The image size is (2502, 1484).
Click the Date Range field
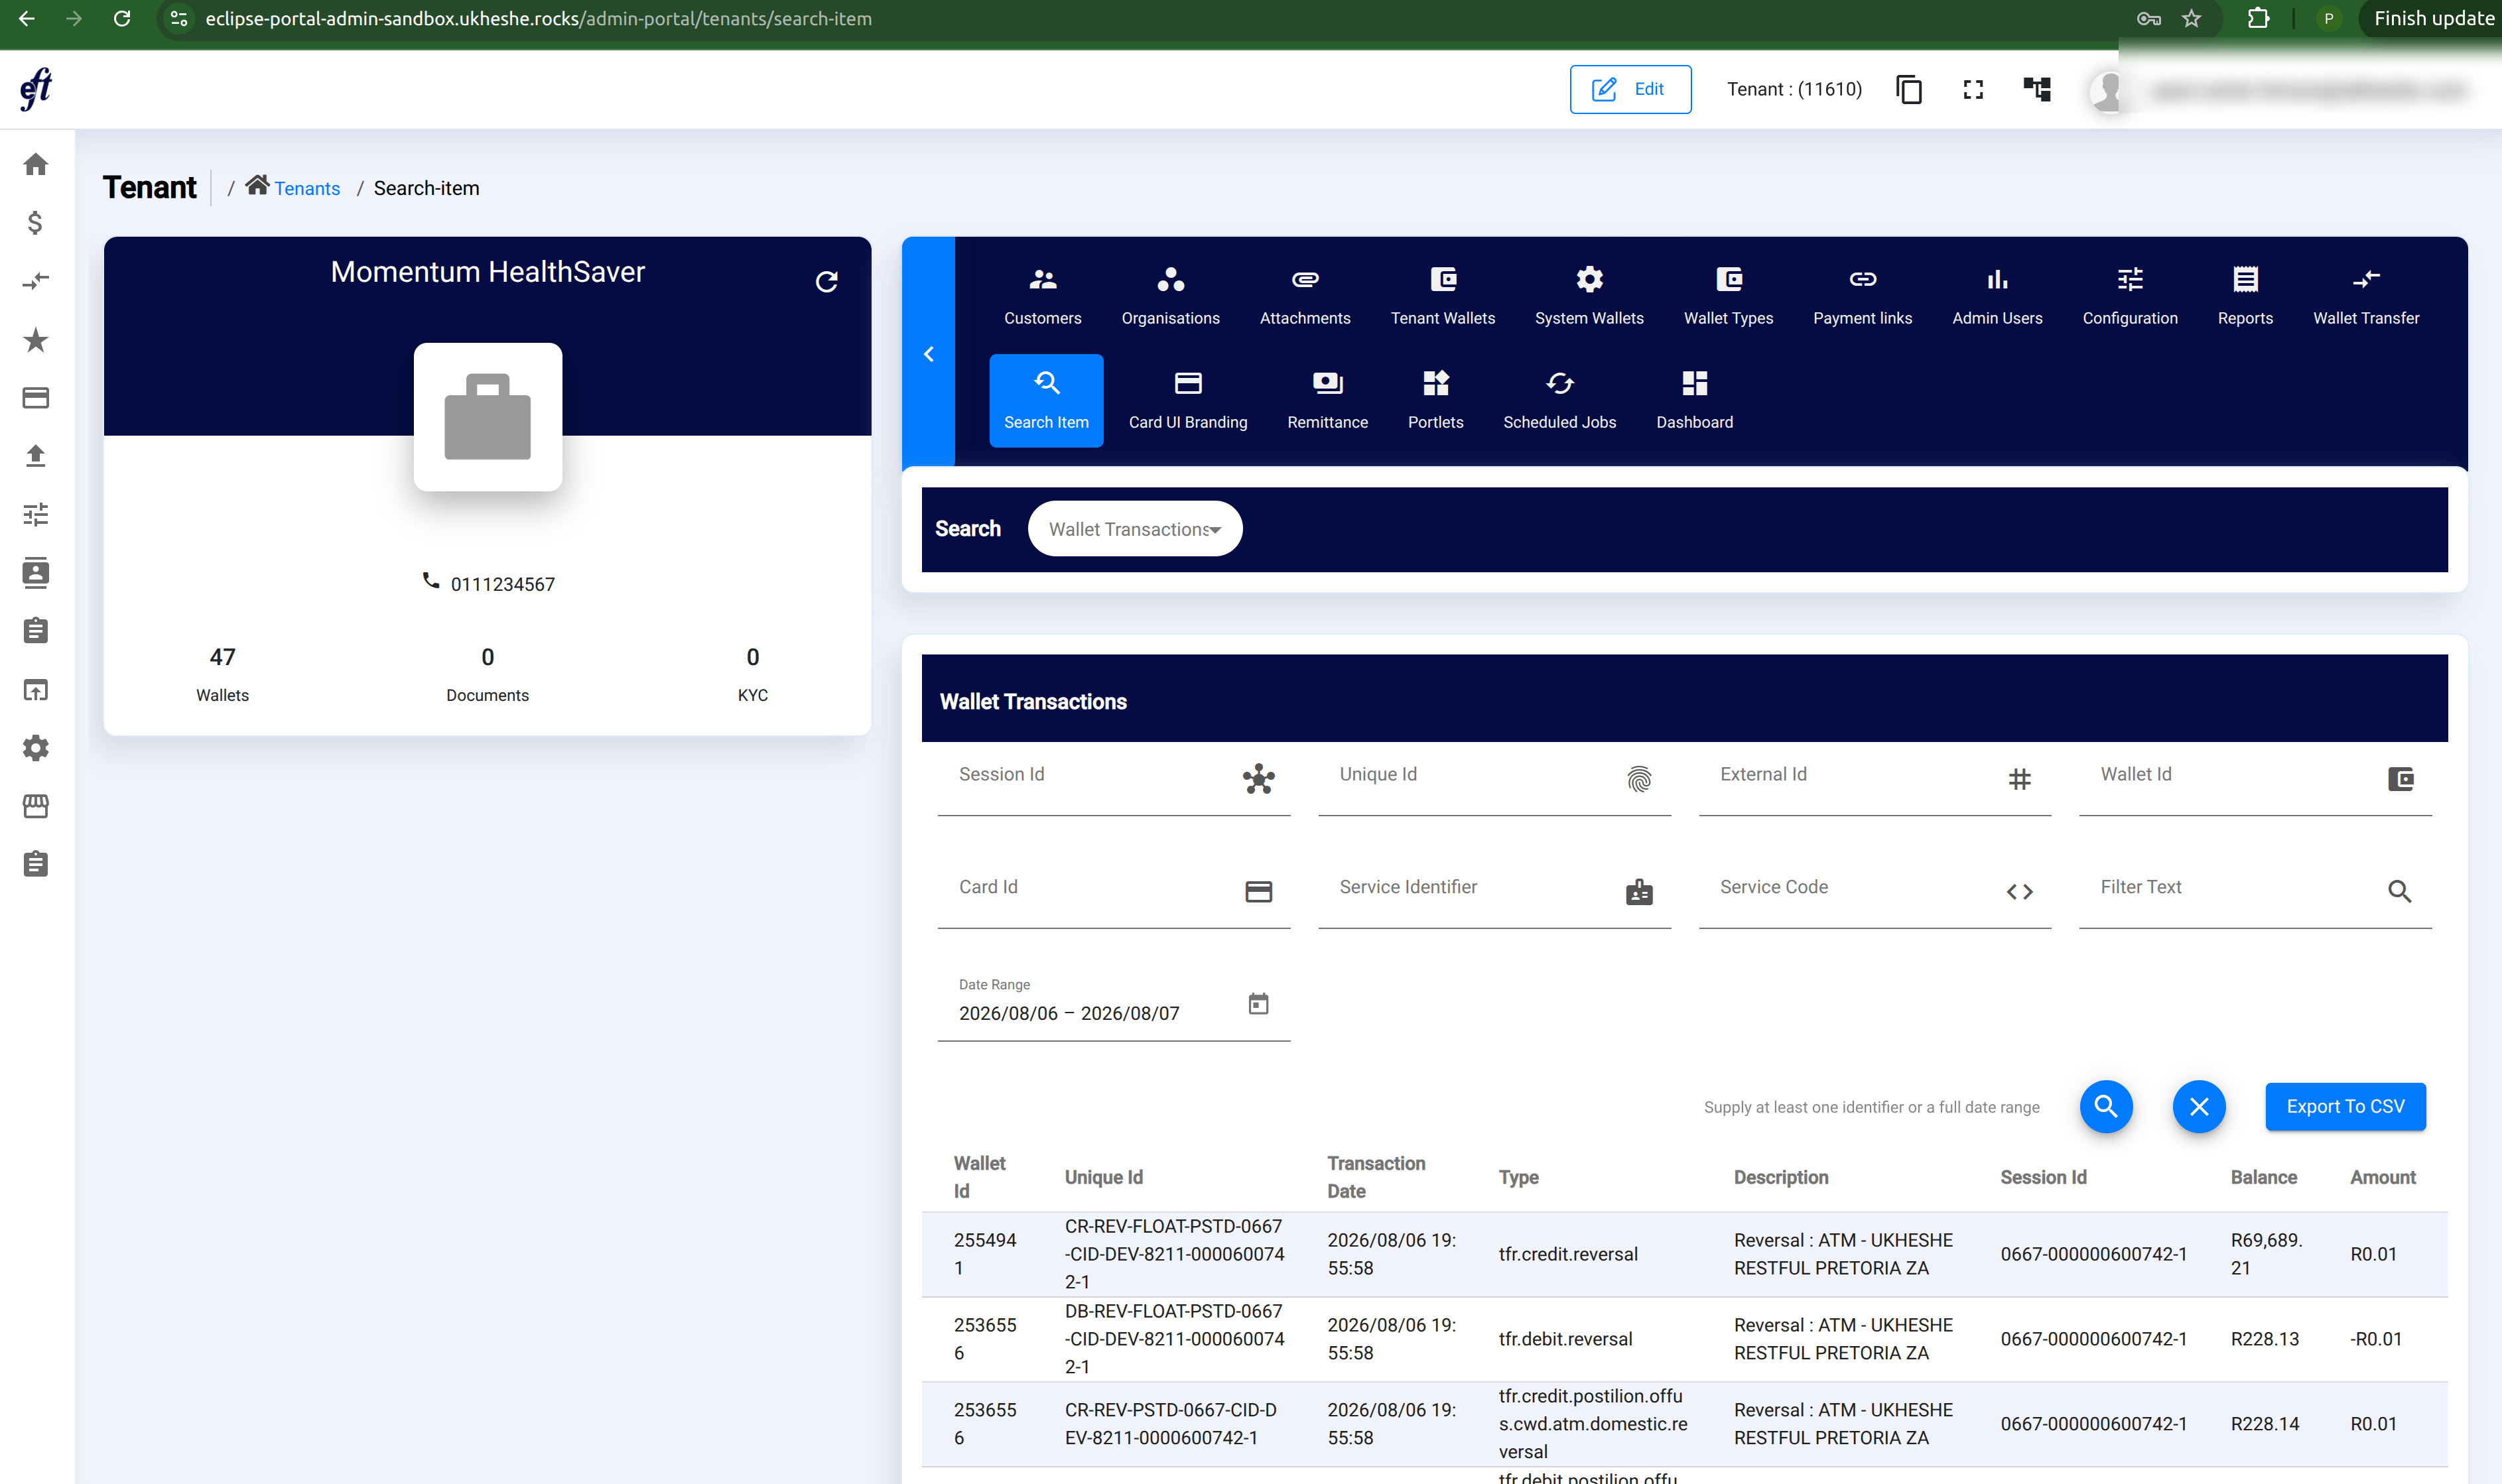pyautogui.click(x=1114, y=1006)
